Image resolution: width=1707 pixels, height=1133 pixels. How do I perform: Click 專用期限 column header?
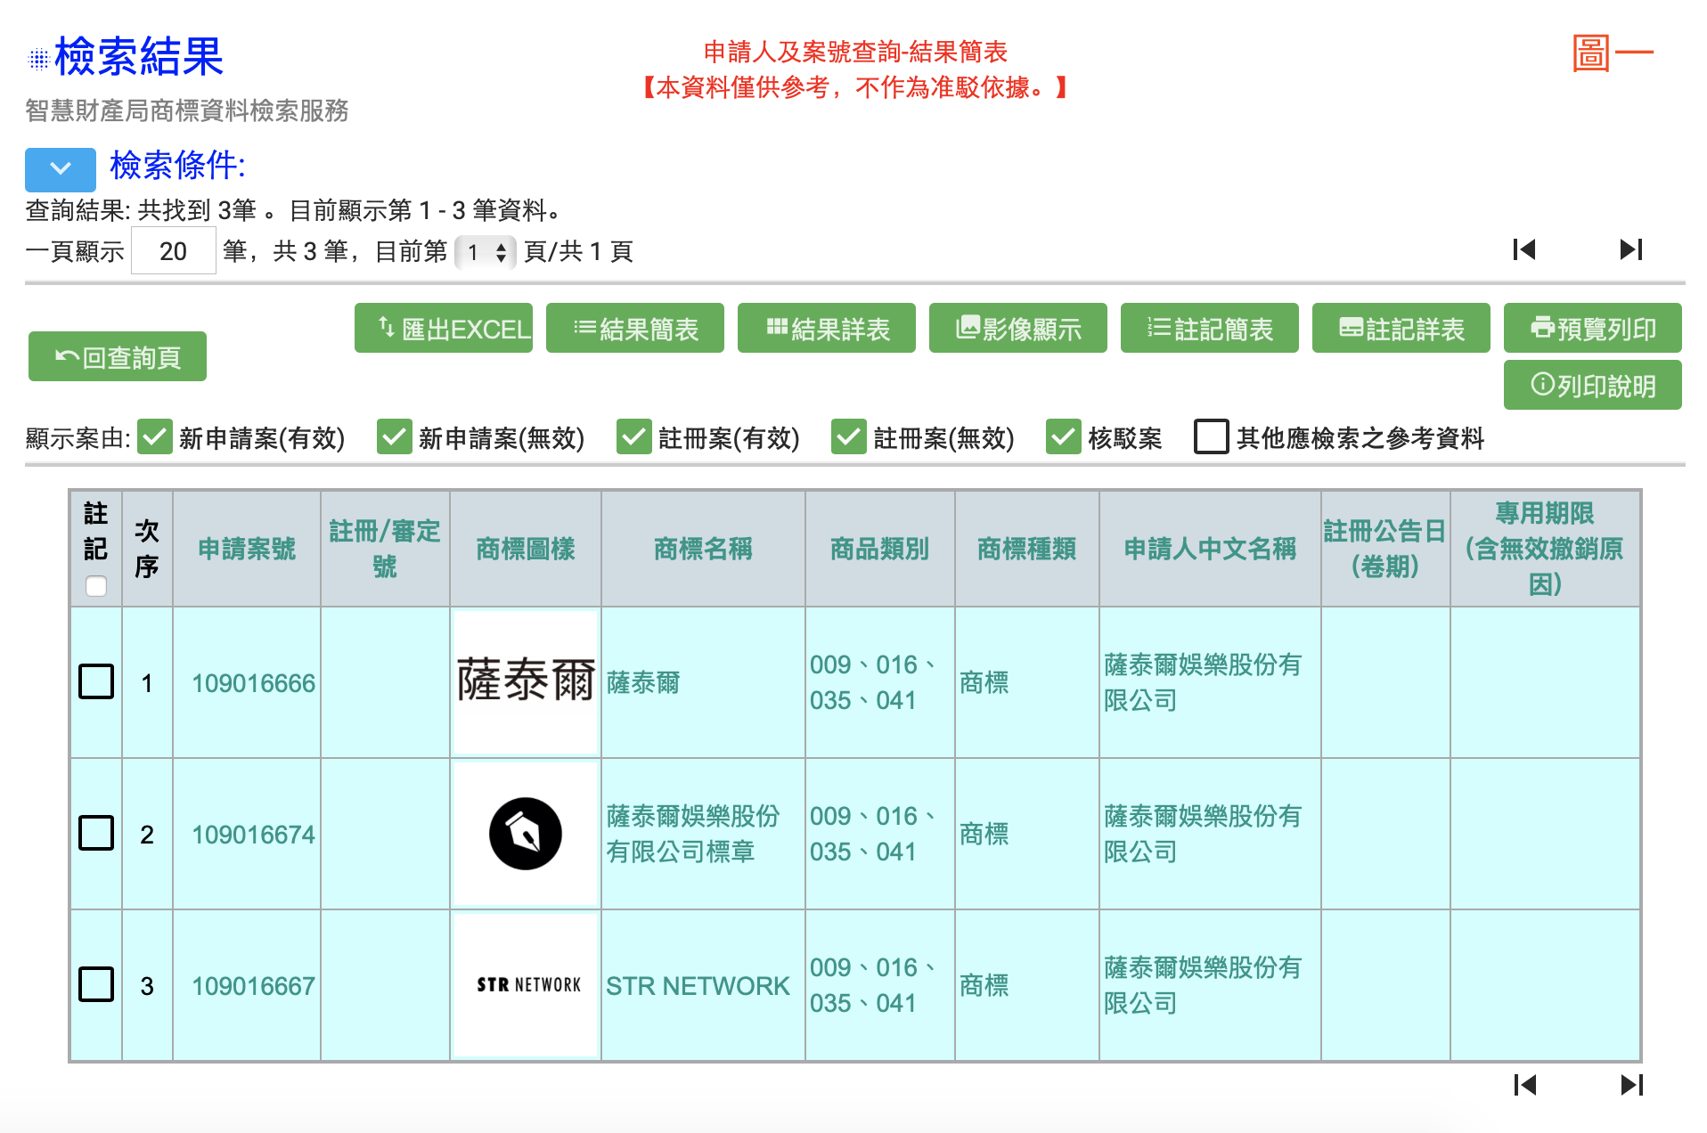[1545, 549]
